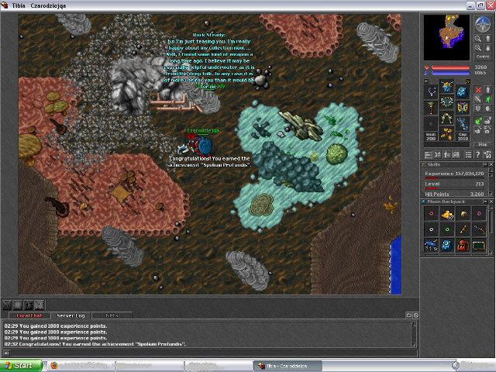
Task: Click Moon Backpack scroll down arrow
Action: pos(491,254)
